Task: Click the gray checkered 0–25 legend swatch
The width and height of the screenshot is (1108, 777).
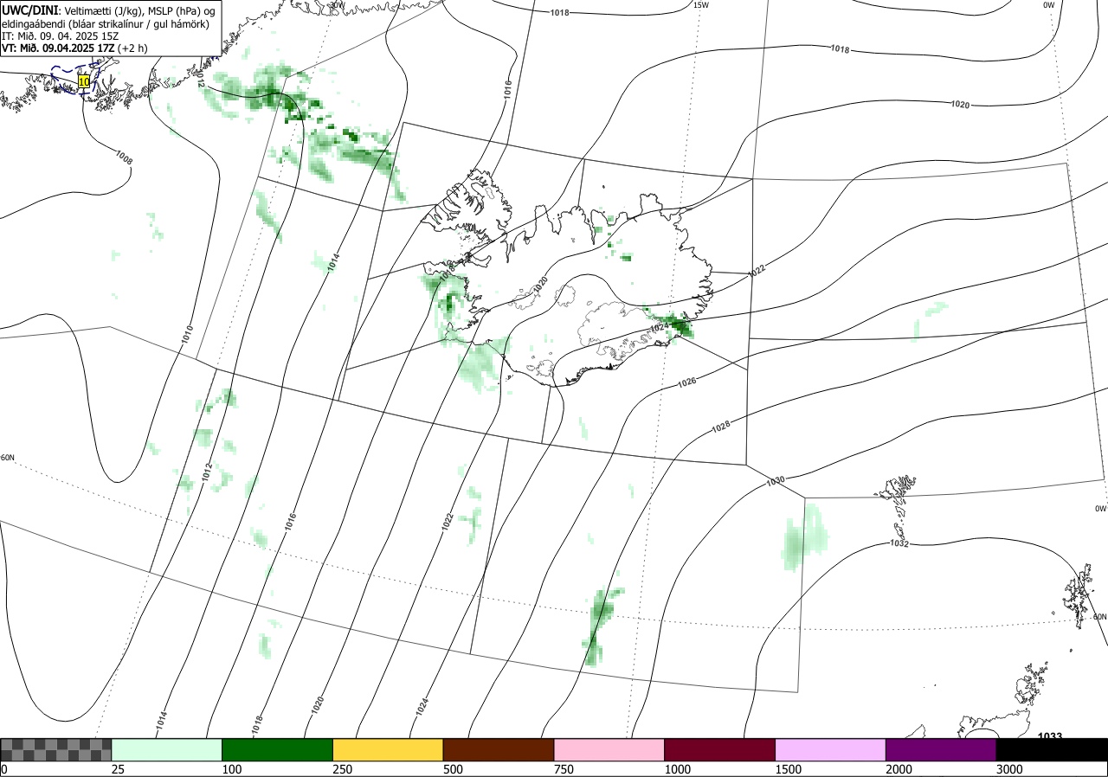Action: [x=55, y=749]
